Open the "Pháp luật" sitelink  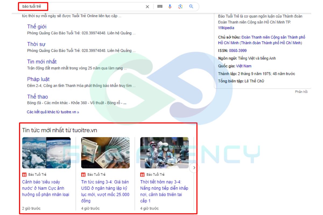point(38,79)
